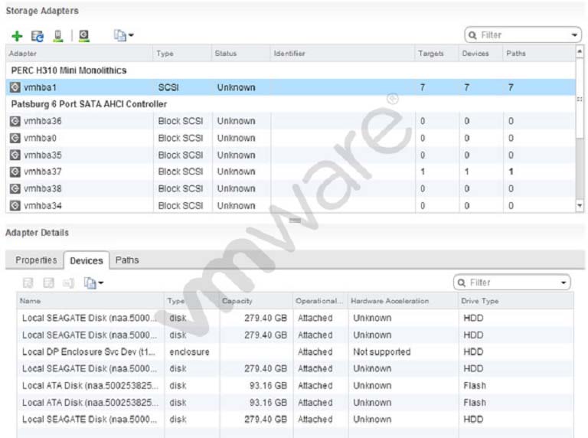Click Patsburg 6 Port SATA AHCI Controller header

(x=89, y=104)
